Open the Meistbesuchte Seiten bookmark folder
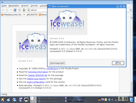 pos(13,15)
